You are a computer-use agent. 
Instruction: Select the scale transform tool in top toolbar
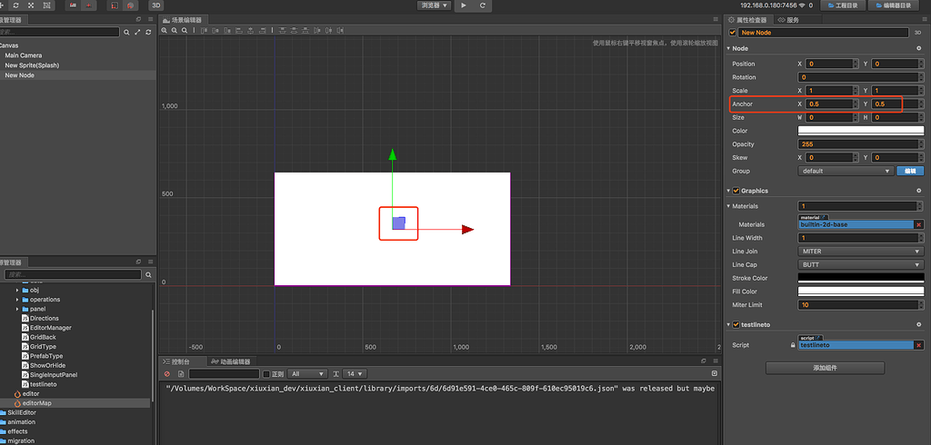coord(32,5)
